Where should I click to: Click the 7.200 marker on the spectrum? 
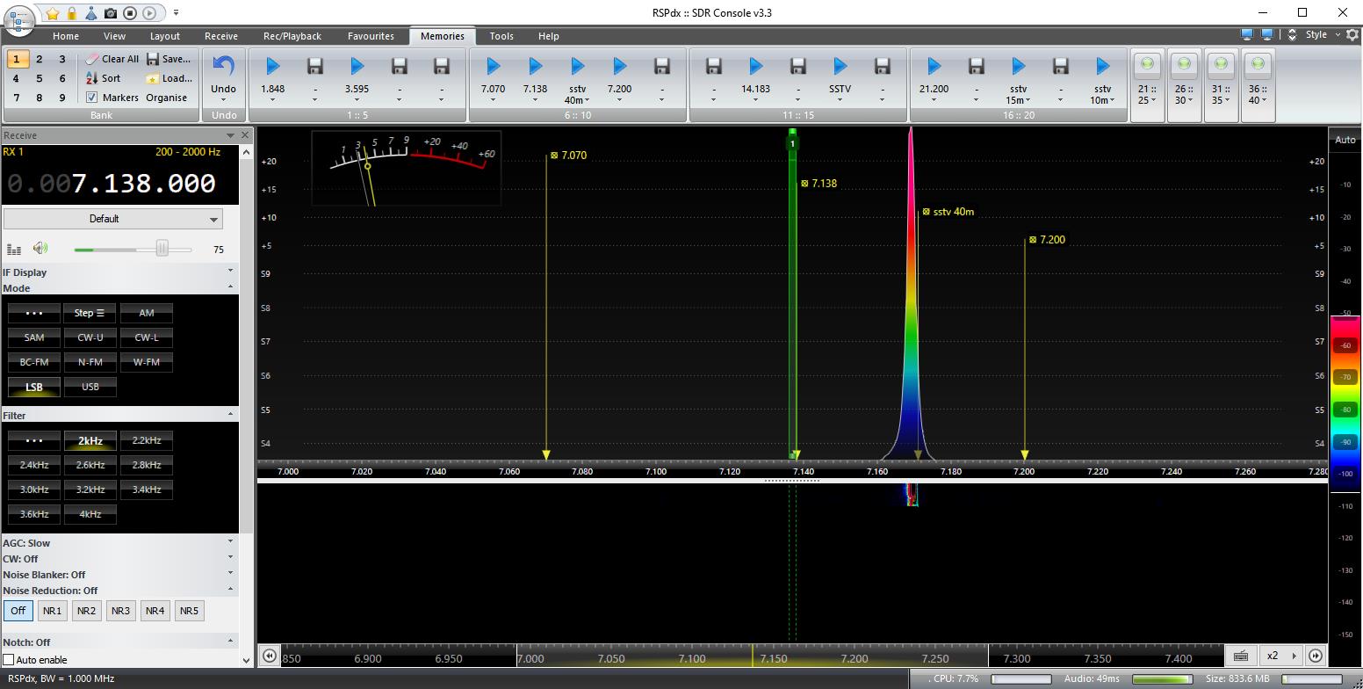[x=1047, y=240]
